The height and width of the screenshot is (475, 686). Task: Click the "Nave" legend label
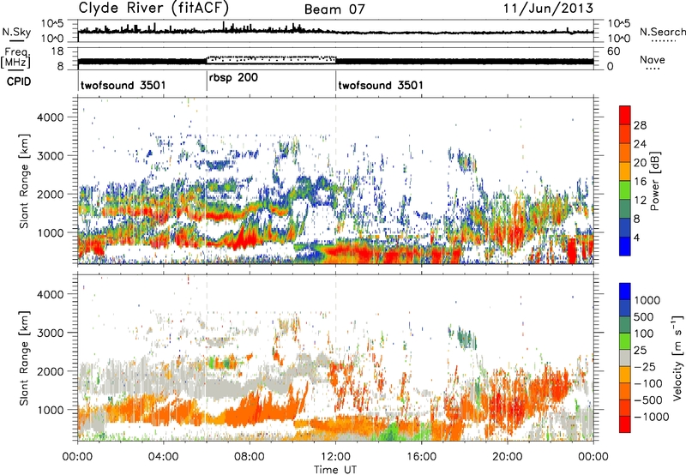coord(653,59)
